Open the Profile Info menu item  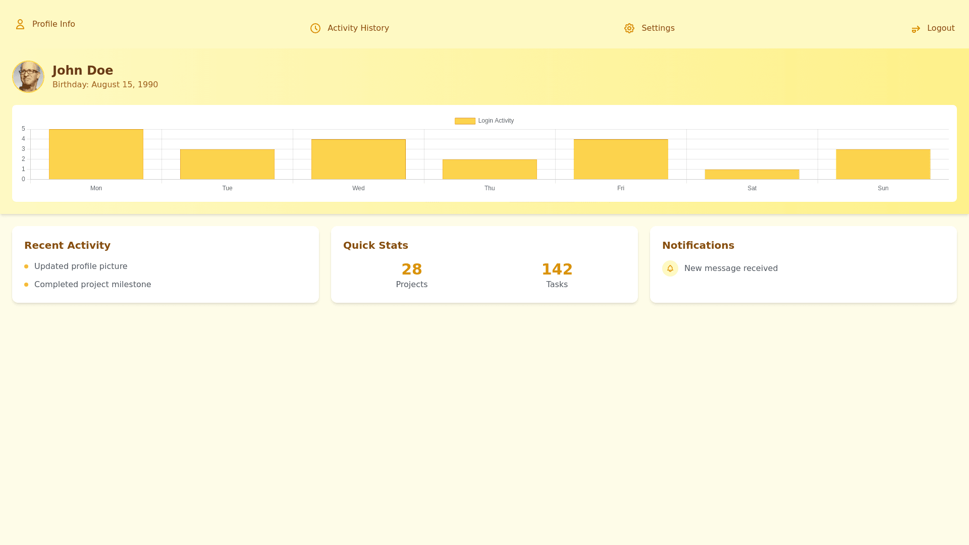pos(53,24)
